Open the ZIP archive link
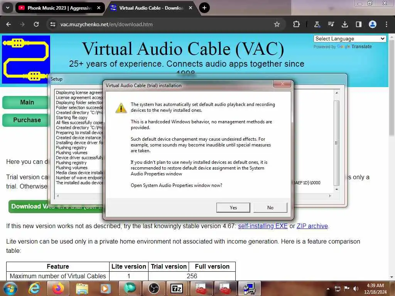The image size is (395, 296). tap(312, 226)
